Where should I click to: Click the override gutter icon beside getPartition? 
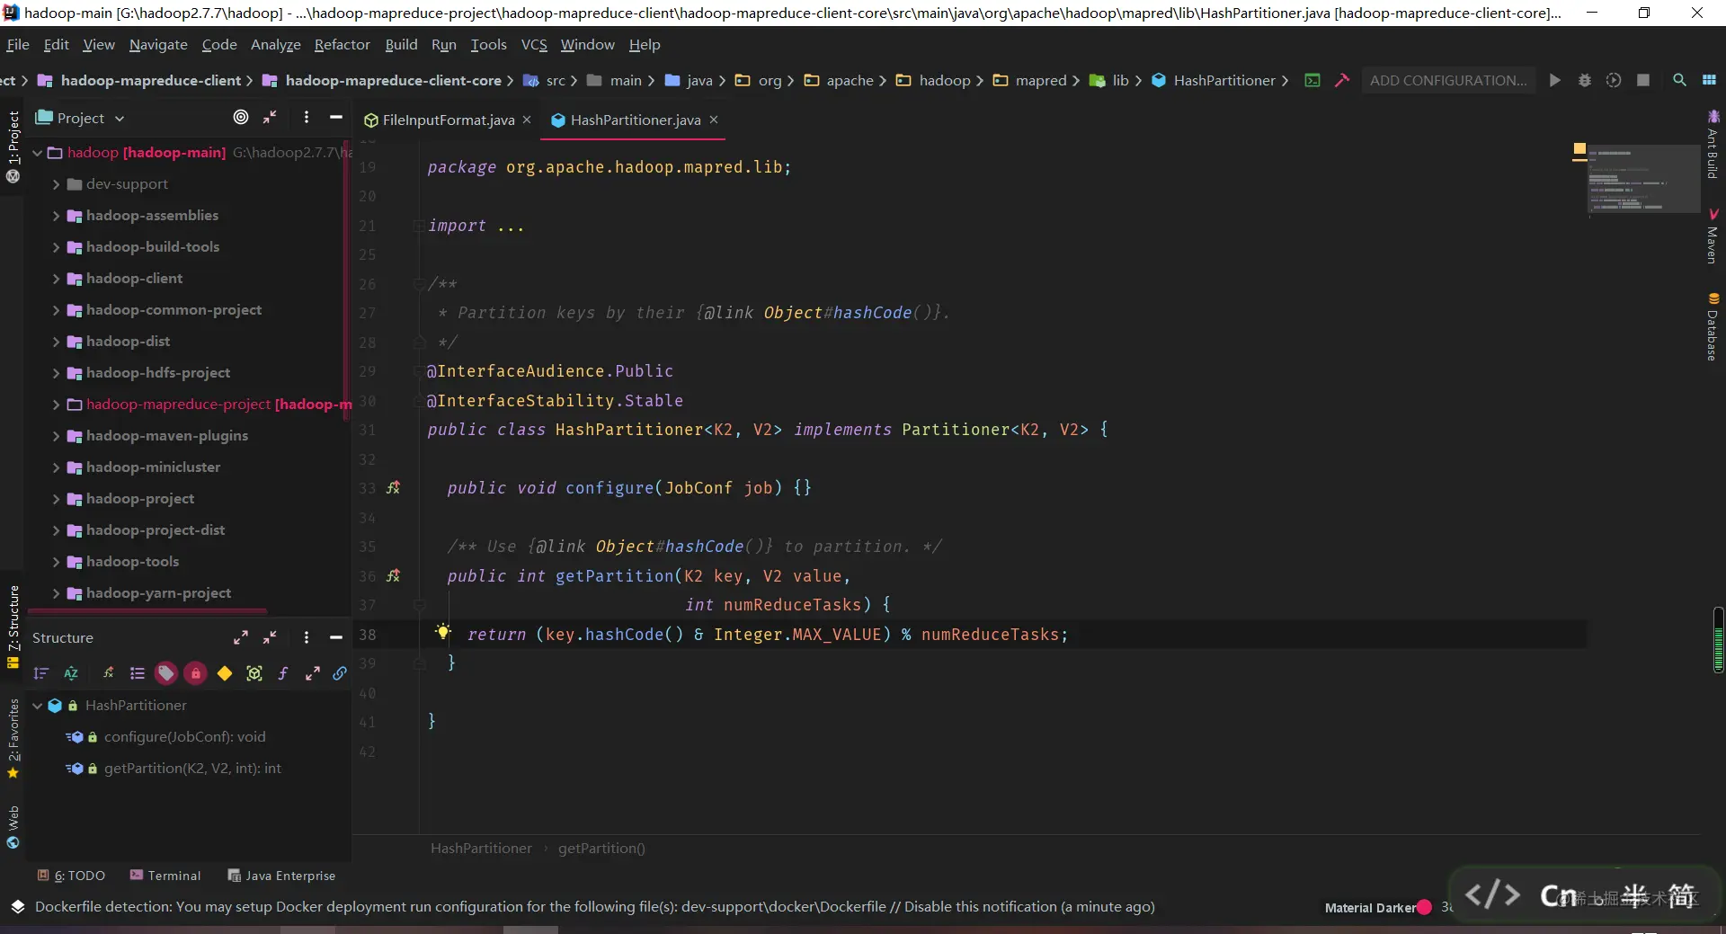(x=393, y=575)
